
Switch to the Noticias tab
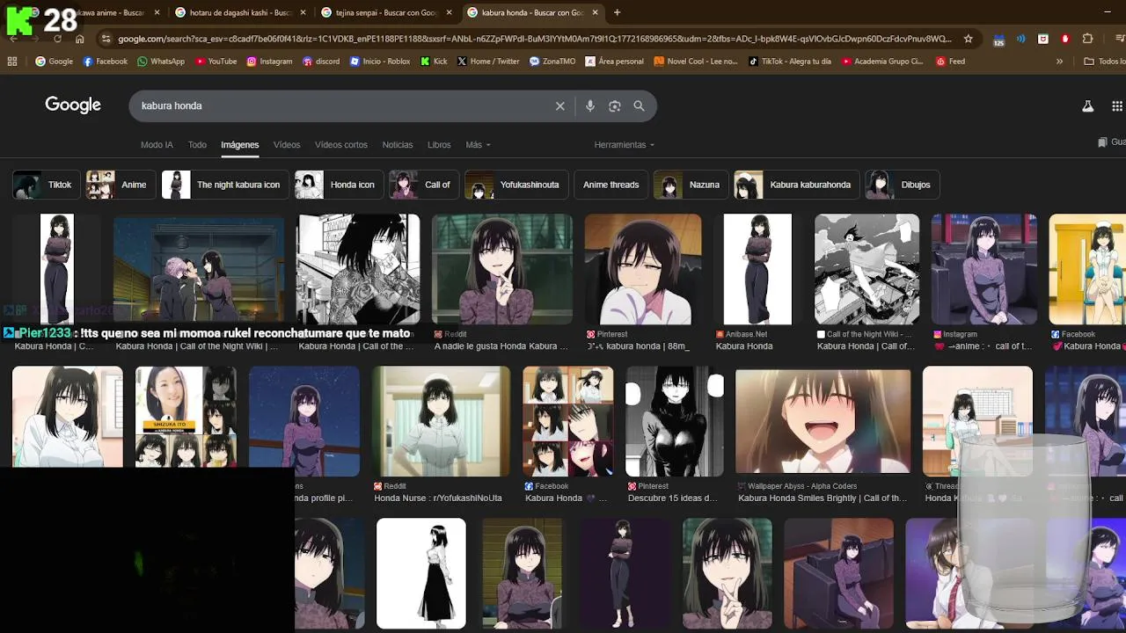pos(398,145)
